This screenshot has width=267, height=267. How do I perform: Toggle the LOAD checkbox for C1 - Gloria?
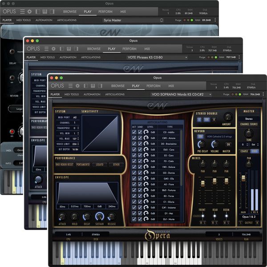pyautogui.click(x=140, y=202)
